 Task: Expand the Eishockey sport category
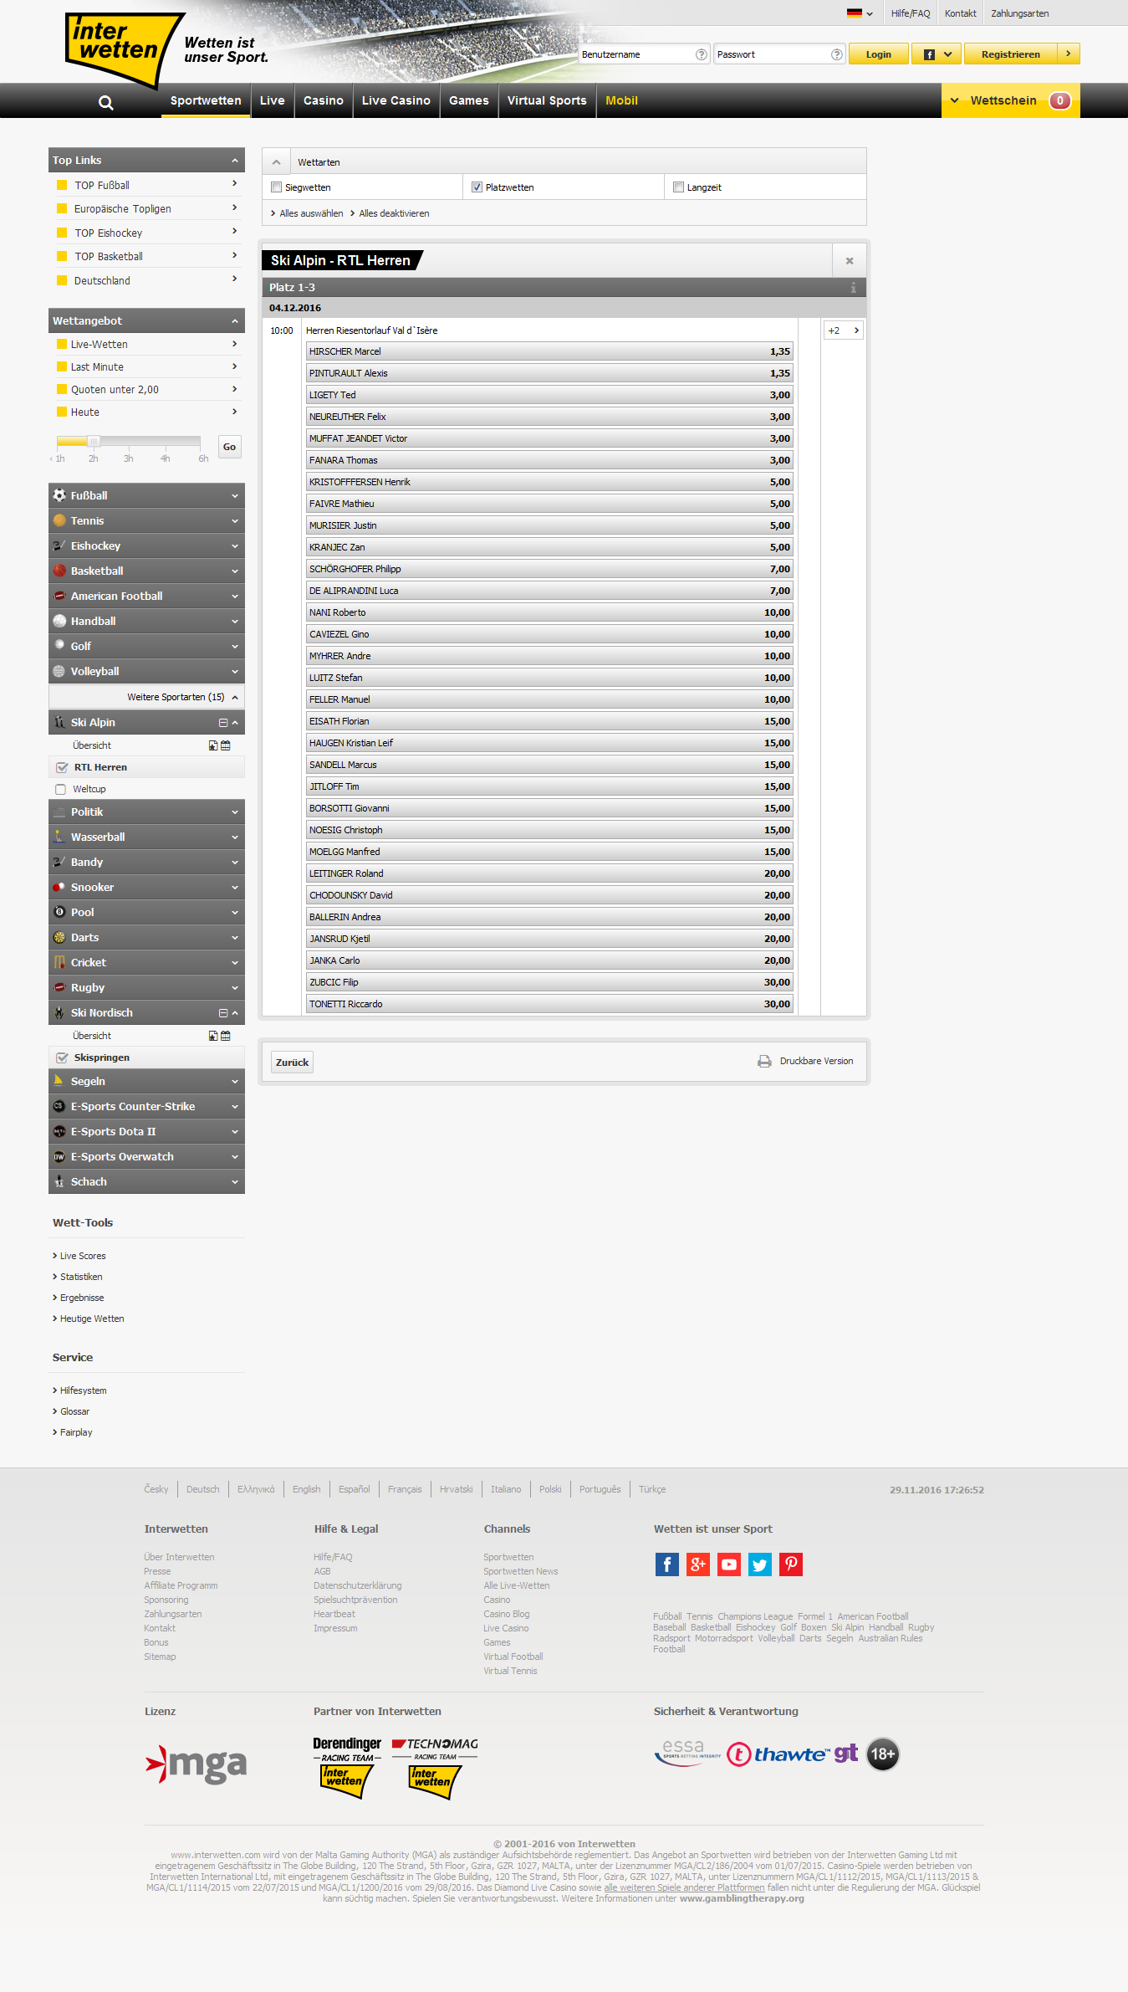tap(146, 545)
